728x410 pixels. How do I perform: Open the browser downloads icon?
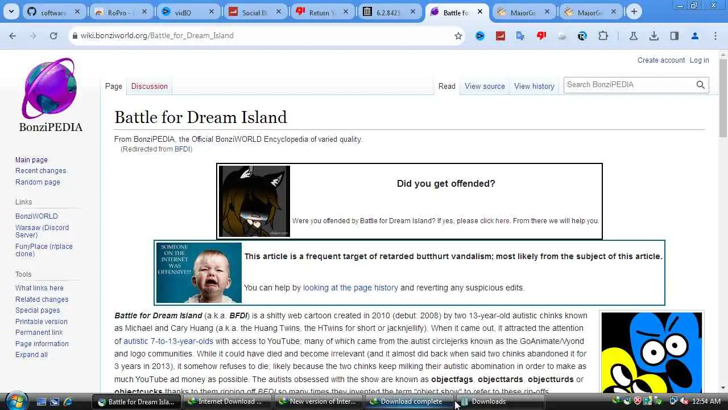coord(654,35)
